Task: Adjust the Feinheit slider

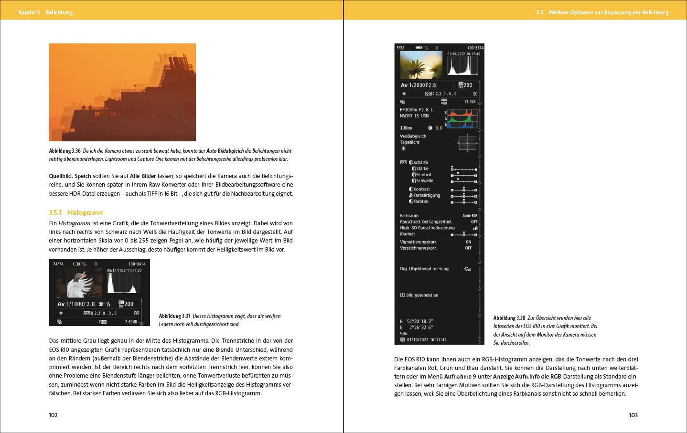Action: (464, 175)
